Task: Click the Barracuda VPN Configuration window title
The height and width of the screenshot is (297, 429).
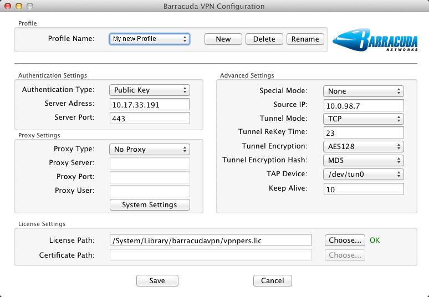Action: tap(214, 6)
